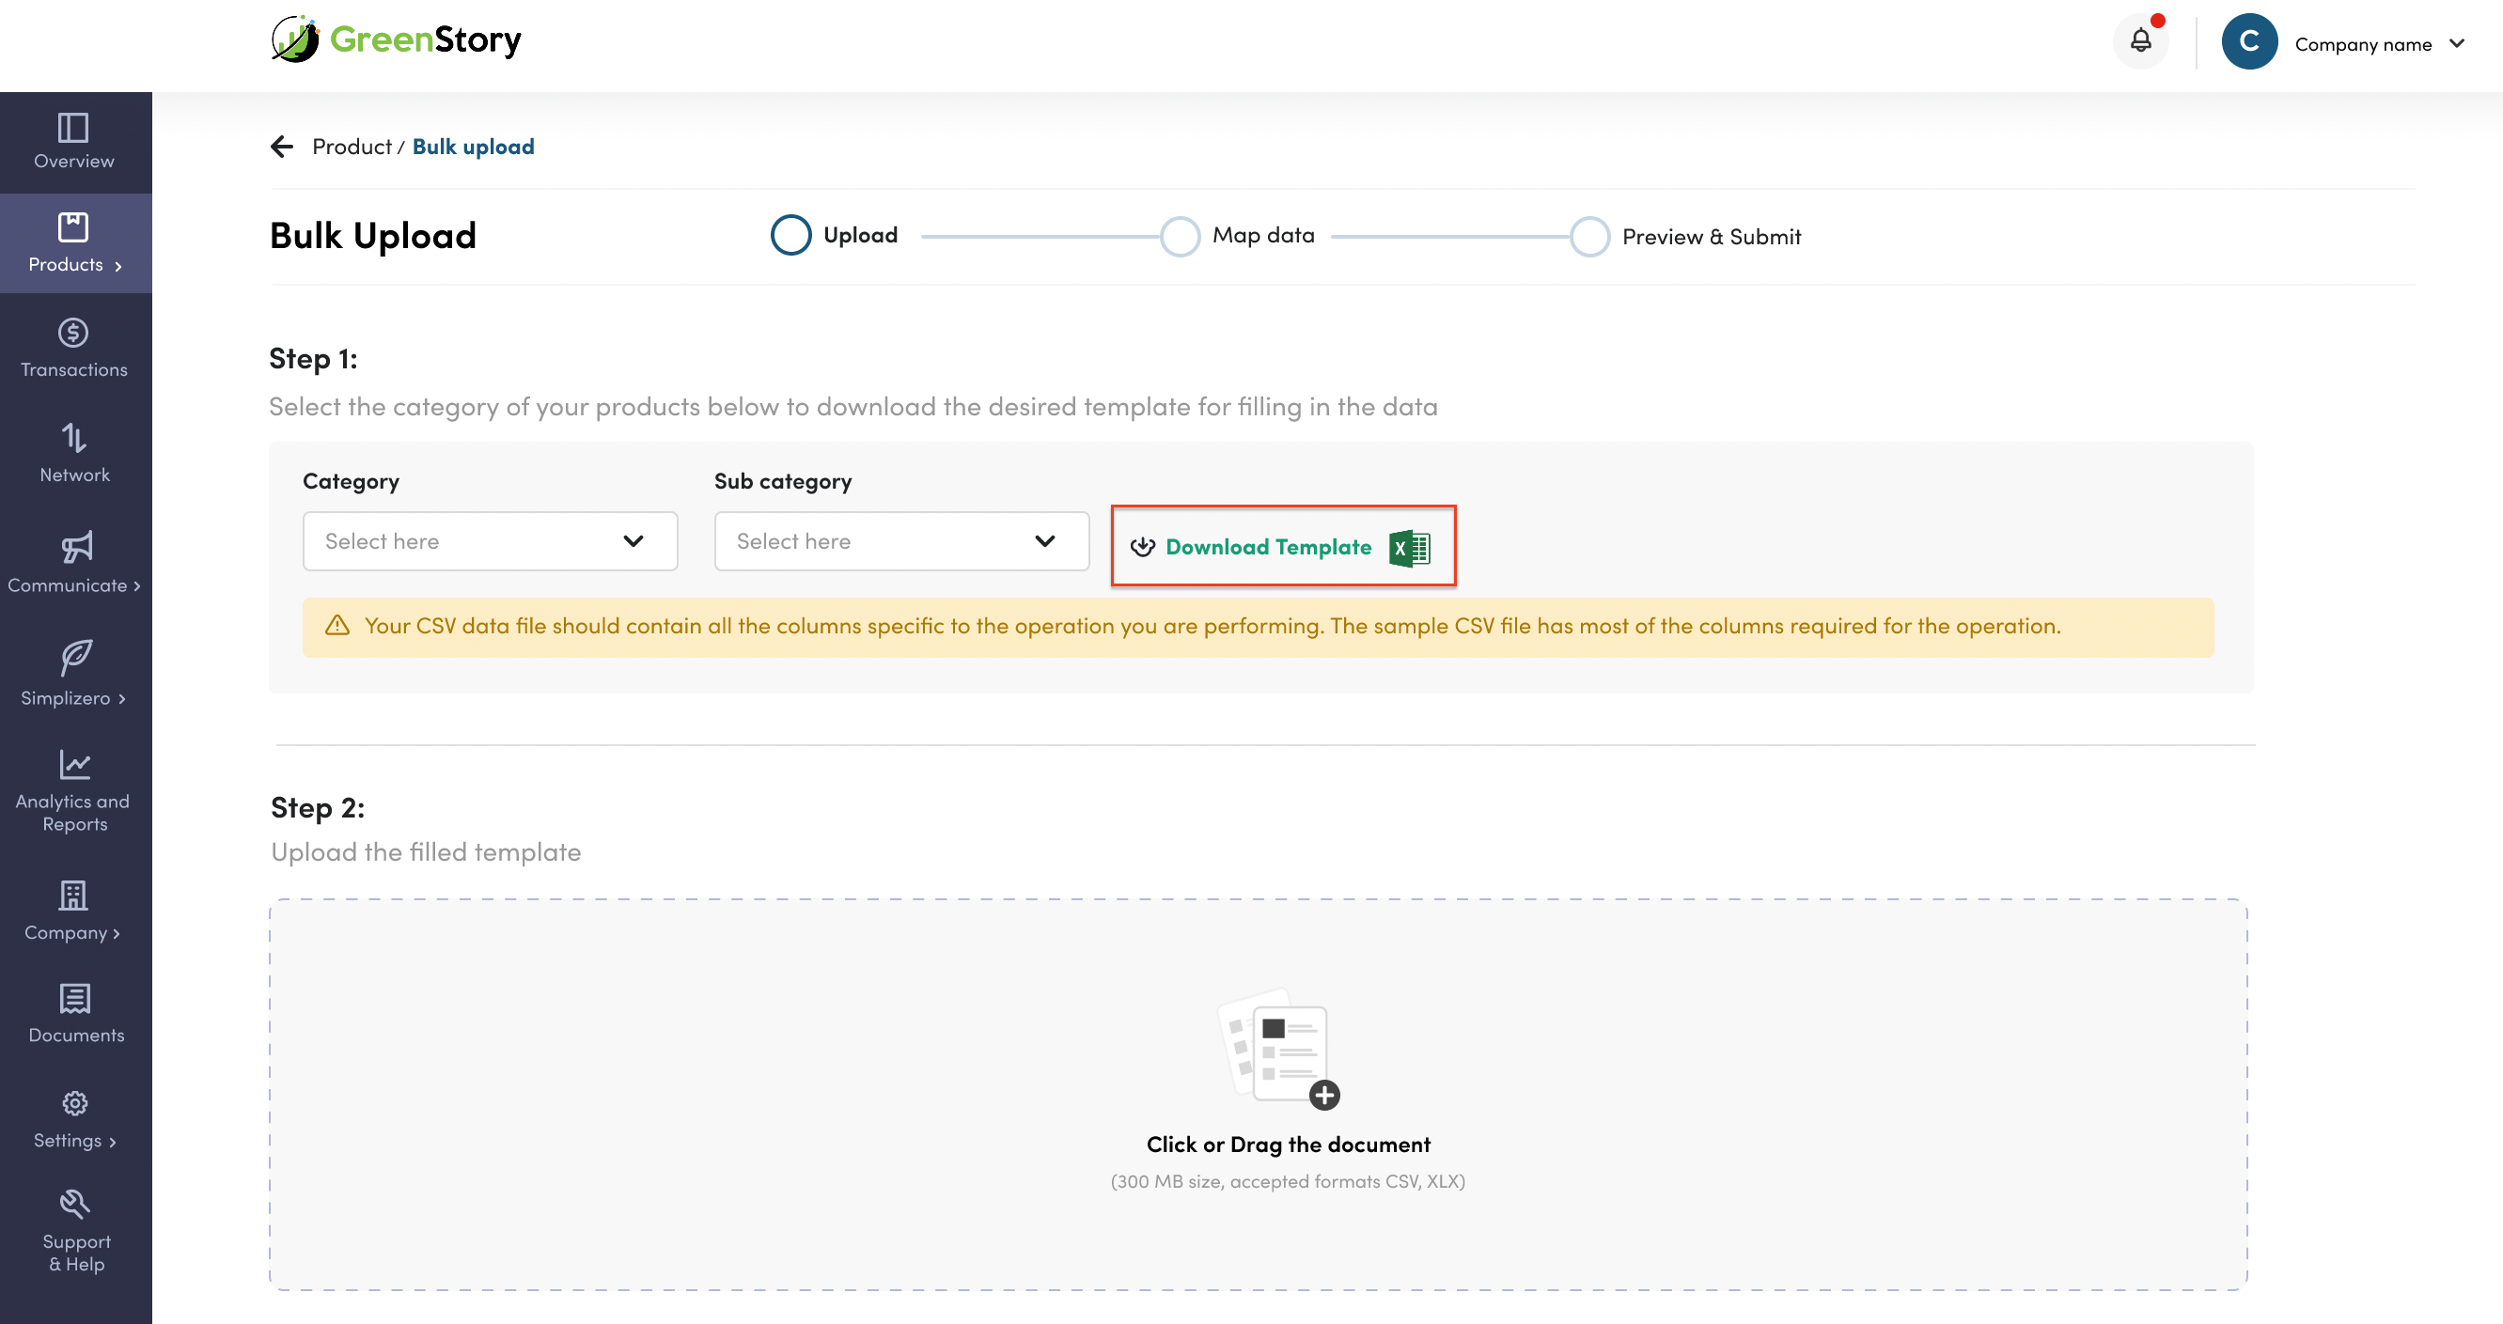Click the Download Template button
This screenshot has height=1324, width=2503.
pyautogui.click(x=1282, y=547)
